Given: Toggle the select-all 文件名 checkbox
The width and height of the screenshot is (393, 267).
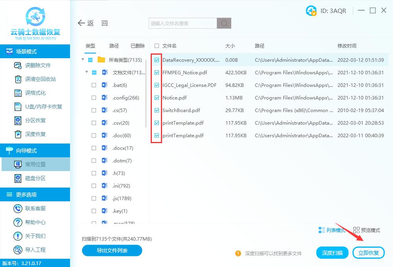Looking at the screenshot, I should click(x=157, y=46).
